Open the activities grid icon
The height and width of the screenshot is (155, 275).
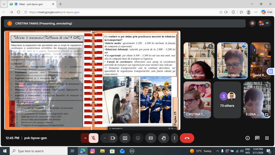pyautogui.click(x=267, y=138)
